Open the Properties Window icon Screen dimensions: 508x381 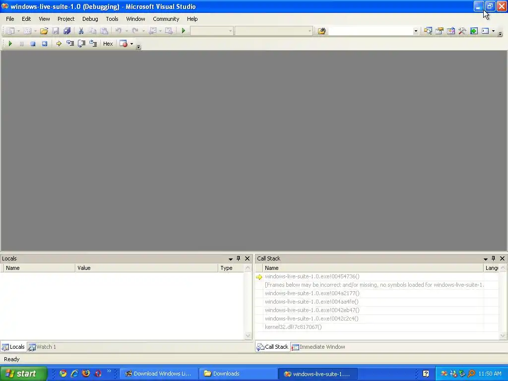pyautogui.click(x=440, y=31)
